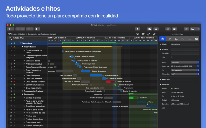The height and width of the screenshot is (128, 206).
Task: Open the notes pencil inspector tab
Action: coord(196,39)
